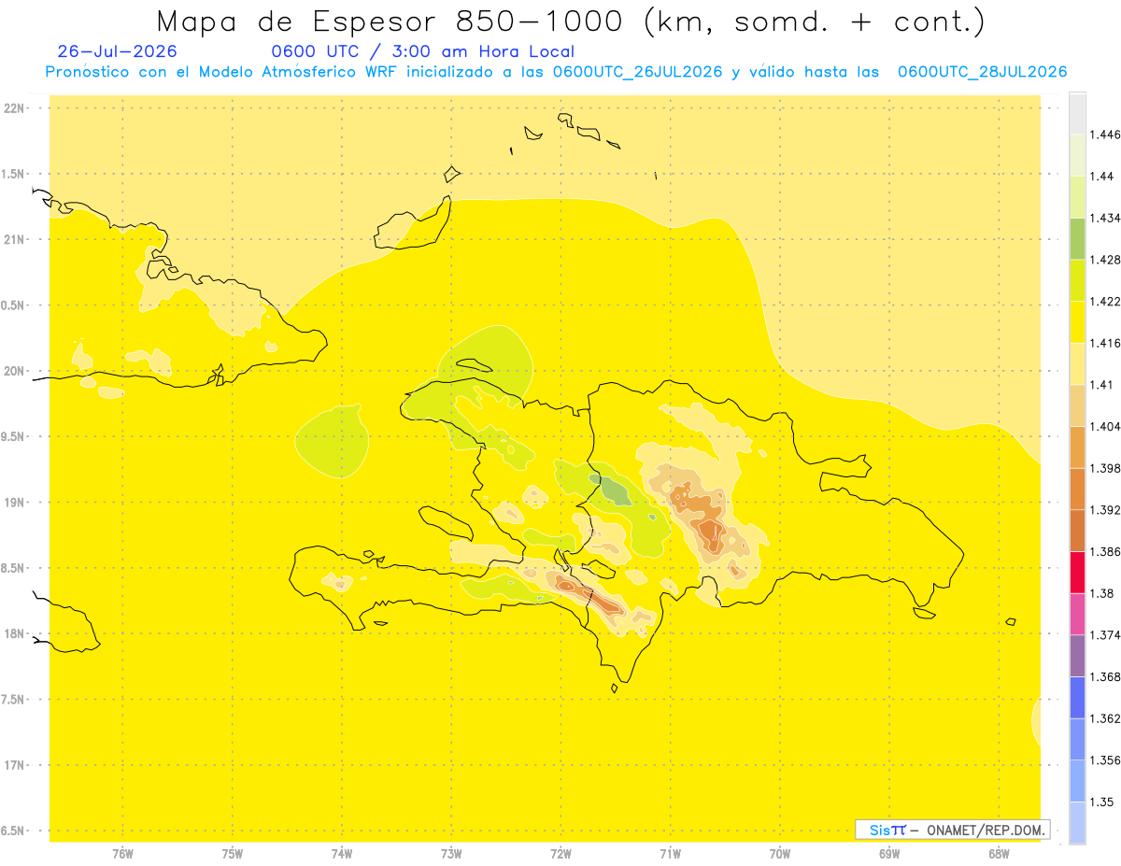This screenshot has height=866, width=1121.
Task: Click the legend value '1.38'
Action: (x=1102, y=593)
